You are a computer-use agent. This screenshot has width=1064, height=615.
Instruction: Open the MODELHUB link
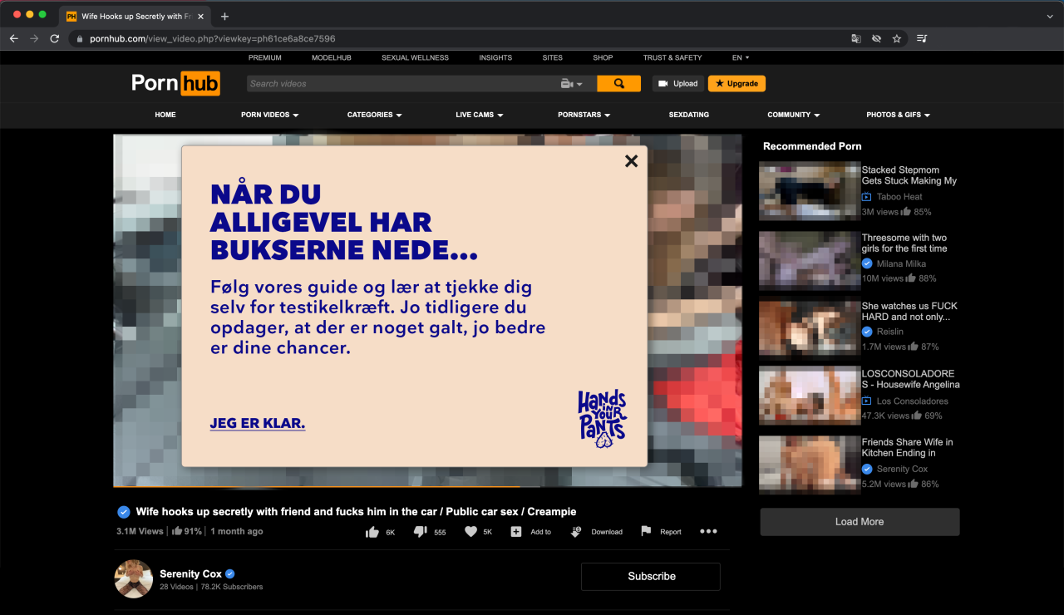tap(332, 58)
